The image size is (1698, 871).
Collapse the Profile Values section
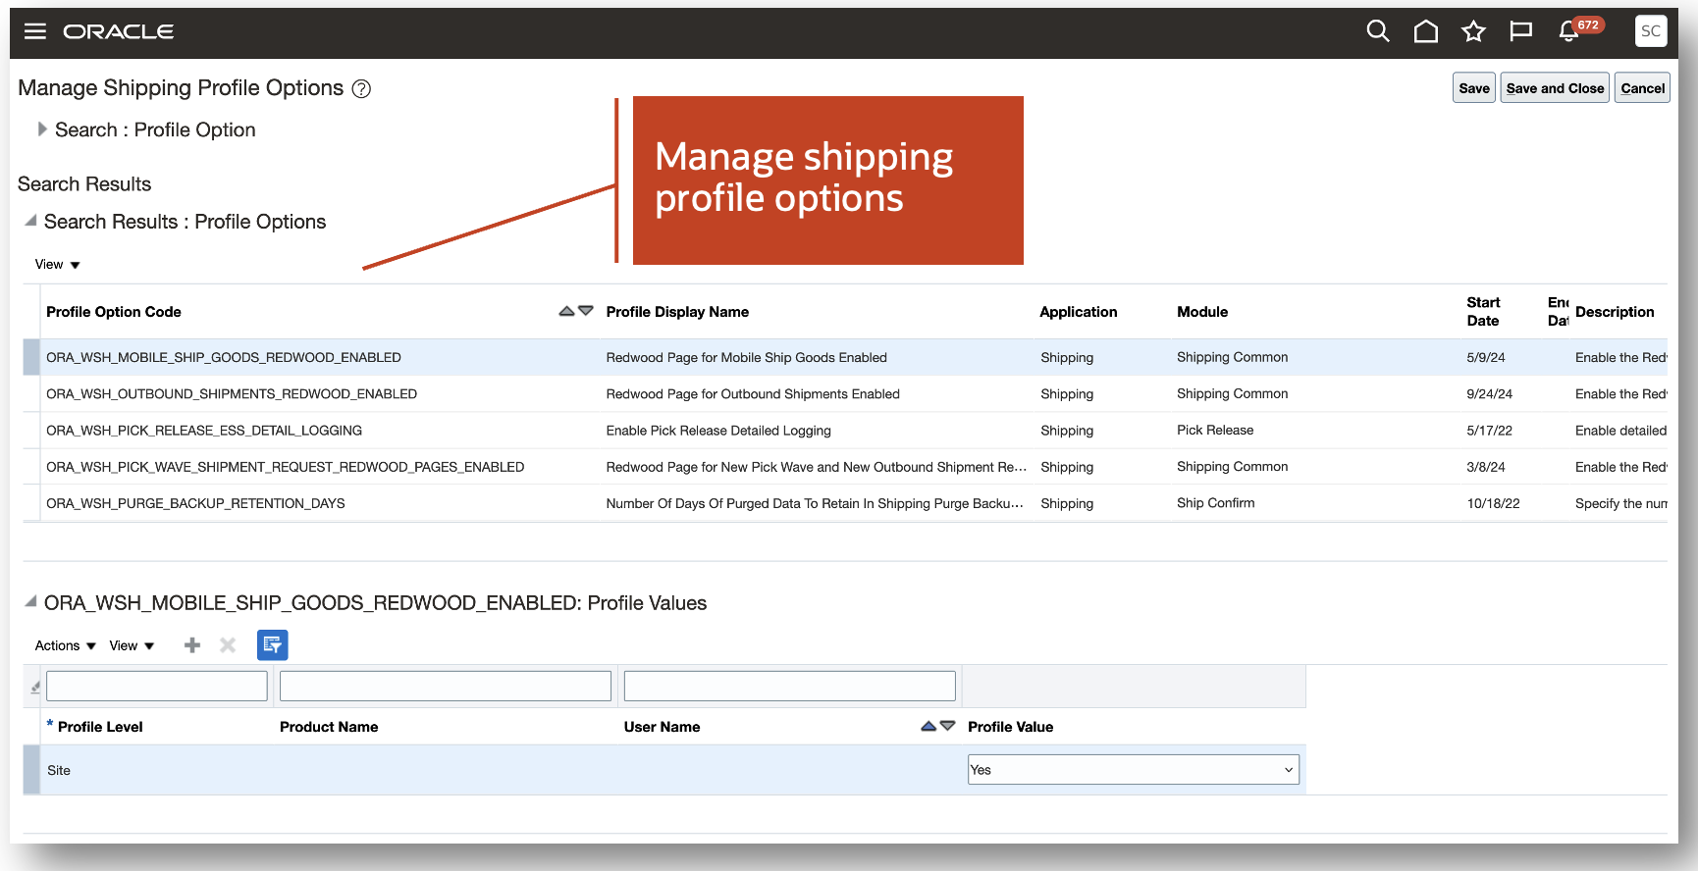30,601
